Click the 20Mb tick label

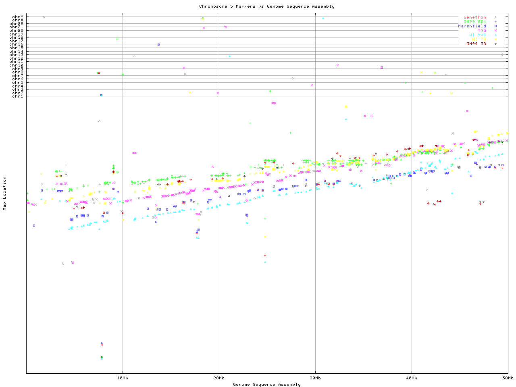(x=219, y=378)
